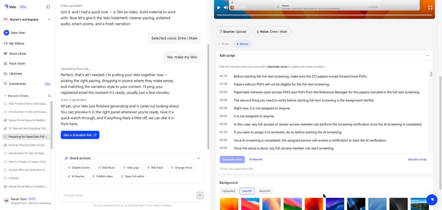Open 'EvenUp Training Video Script' chat
This screenshot has width=442, height=210.
(x=26, y=145)
